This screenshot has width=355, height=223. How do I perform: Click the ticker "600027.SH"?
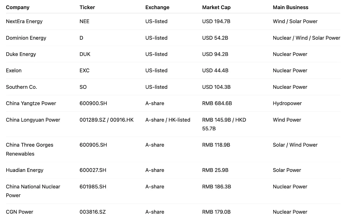(x=93, y=170)
